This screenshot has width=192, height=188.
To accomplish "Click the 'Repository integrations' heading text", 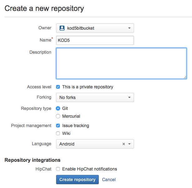I will pos(32,160).
